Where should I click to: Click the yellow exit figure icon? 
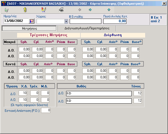click(25, 10)
